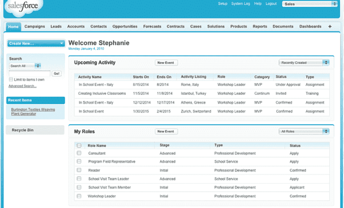Open Burlington Textiles Weaving Plant Generator item

33,112
